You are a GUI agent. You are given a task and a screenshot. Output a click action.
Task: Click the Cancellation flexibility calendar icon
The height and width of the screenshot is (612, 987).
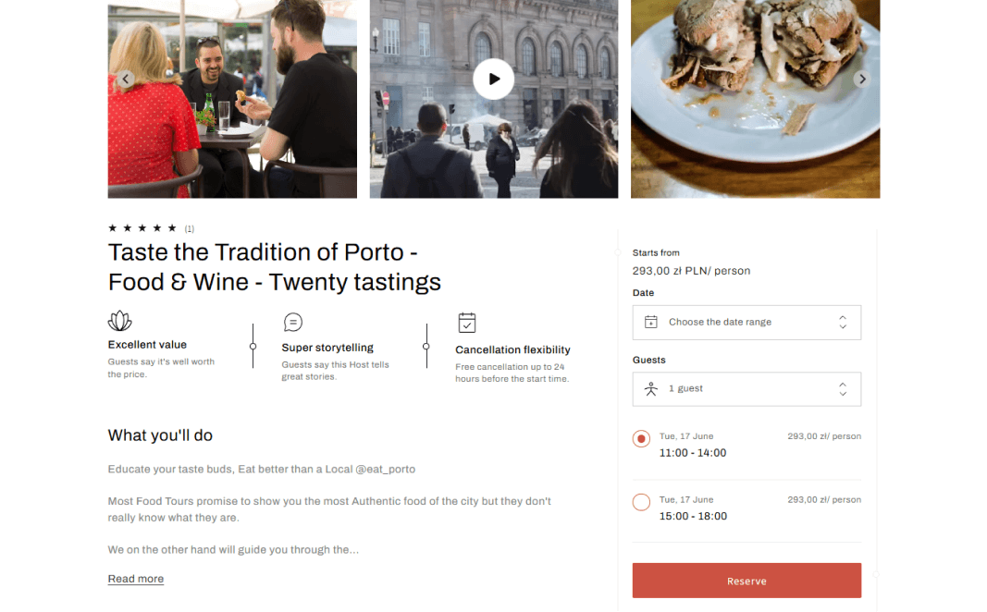pos(467,323)
